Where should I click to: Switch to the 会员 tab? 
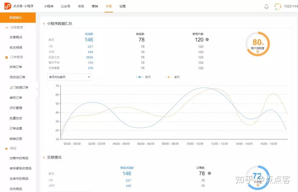click(x=81, y=6)
